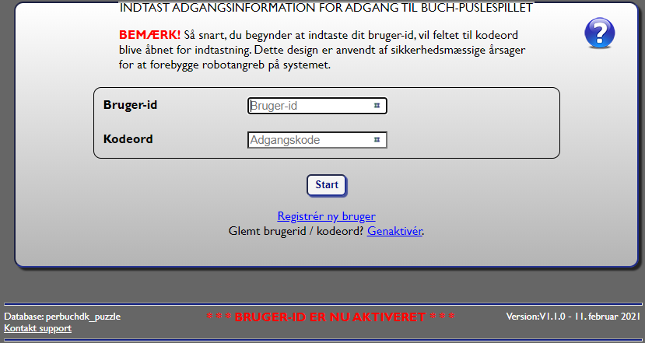
Task: Click 'Database: perbuchdk_puzzle' footer text
Action: coord(62,317)
